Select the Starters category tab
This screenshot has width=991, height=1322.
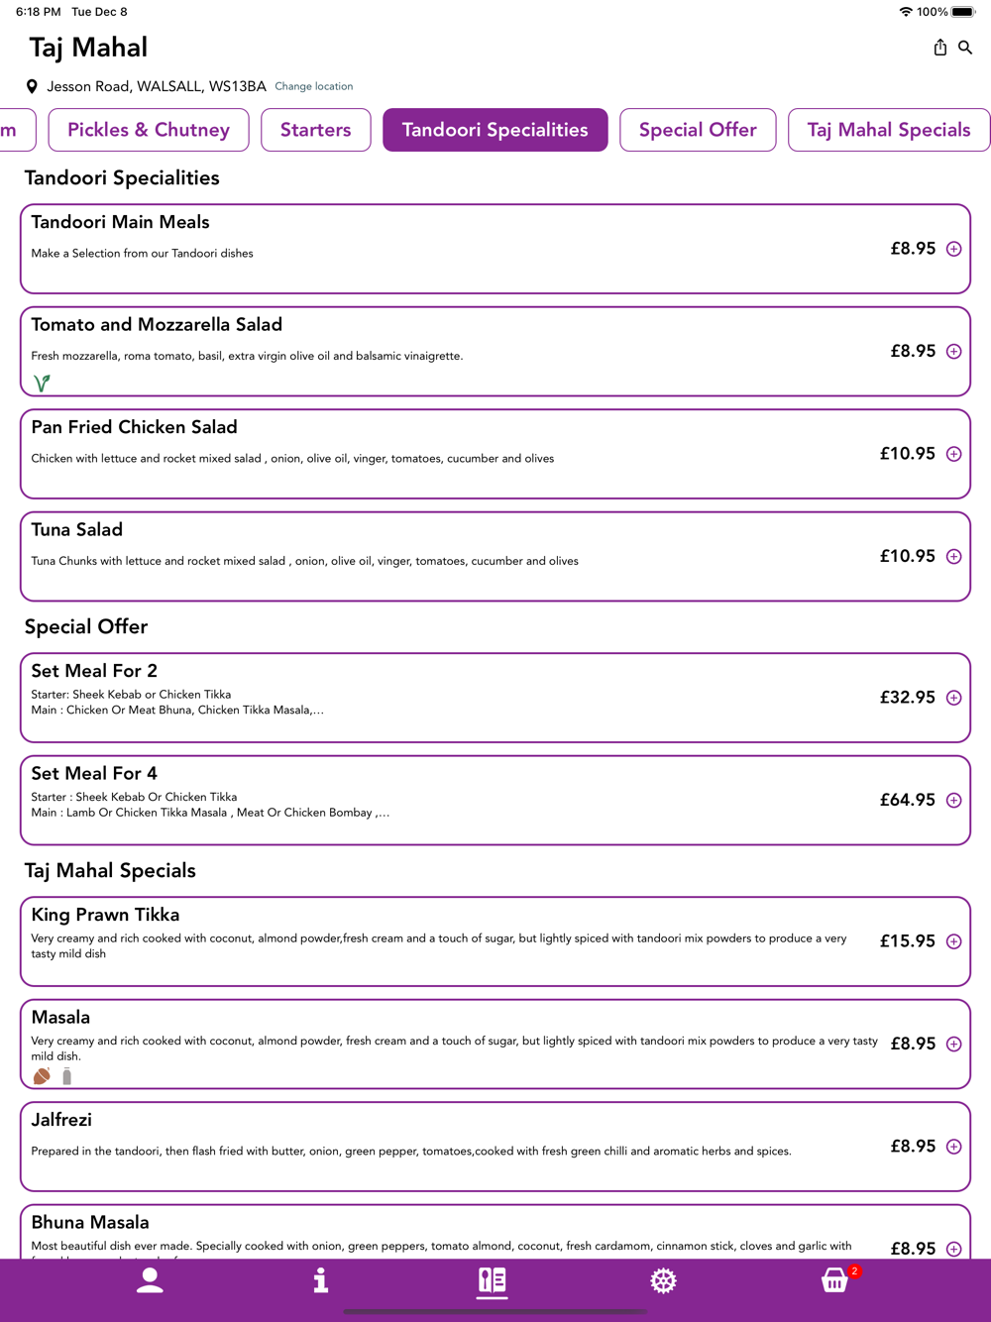click(315, 130)
